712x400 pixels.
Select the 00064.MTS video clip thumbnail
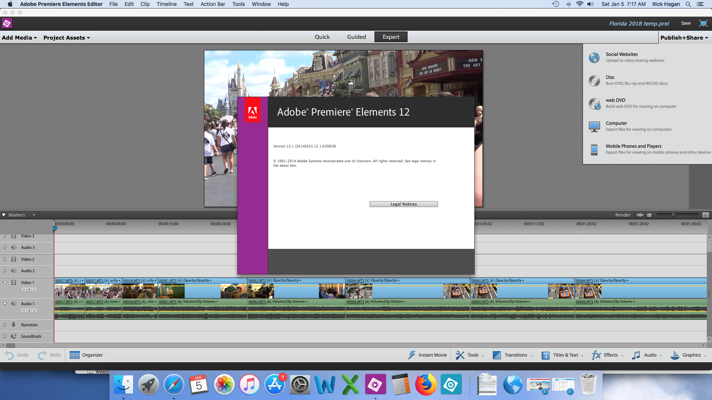(359, 291)
